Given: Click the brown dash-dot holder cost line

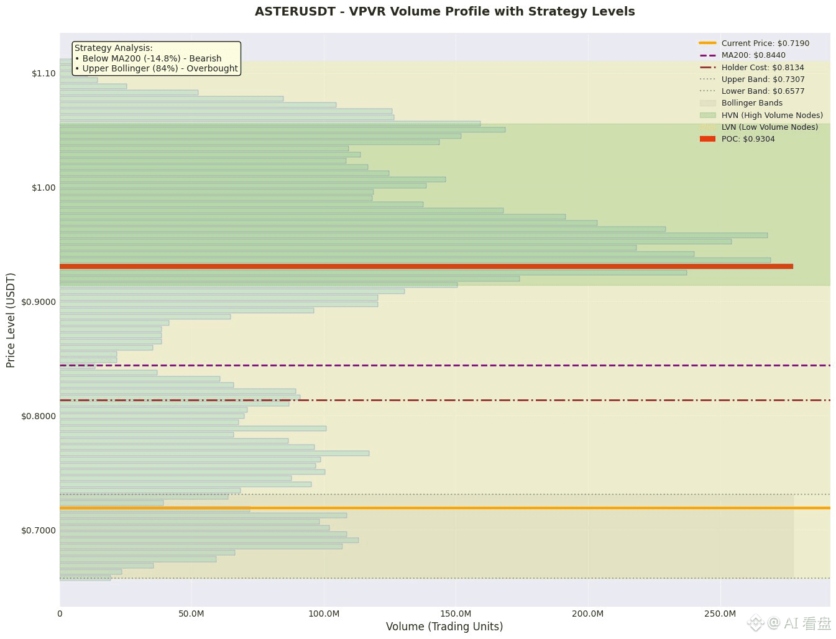Looking at the screenshot, I should (445, 400).
